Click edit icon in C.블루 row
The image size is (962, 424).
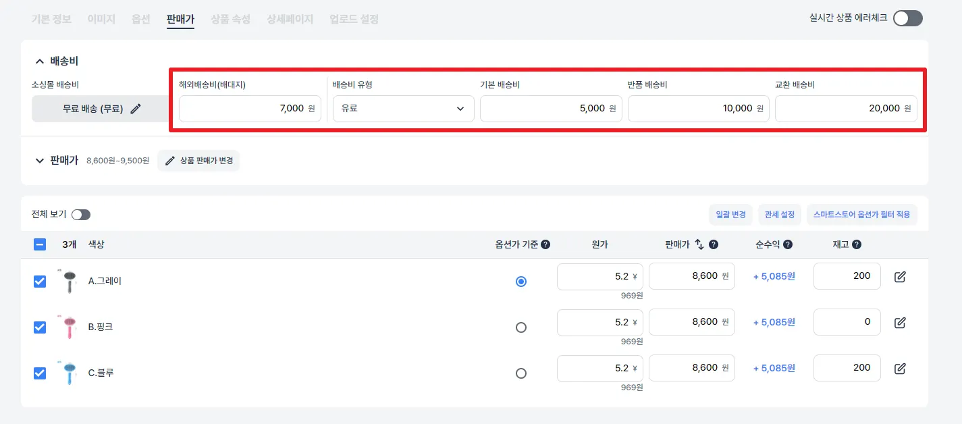coord(900,369)
